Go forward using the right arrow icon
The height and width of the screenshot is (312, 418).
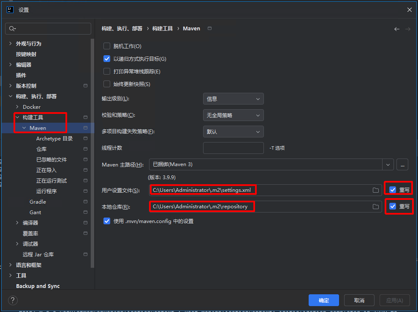[x=407, y=29]
